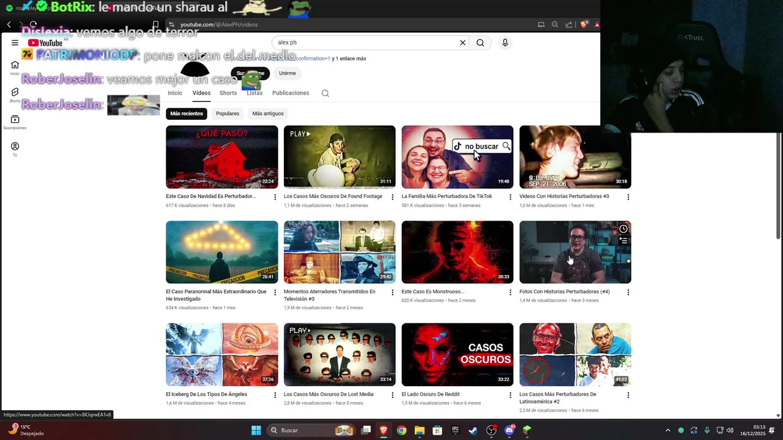
Task: Expand 'y 1 enlace más' channel links
Action: click(x=349, y=59)
